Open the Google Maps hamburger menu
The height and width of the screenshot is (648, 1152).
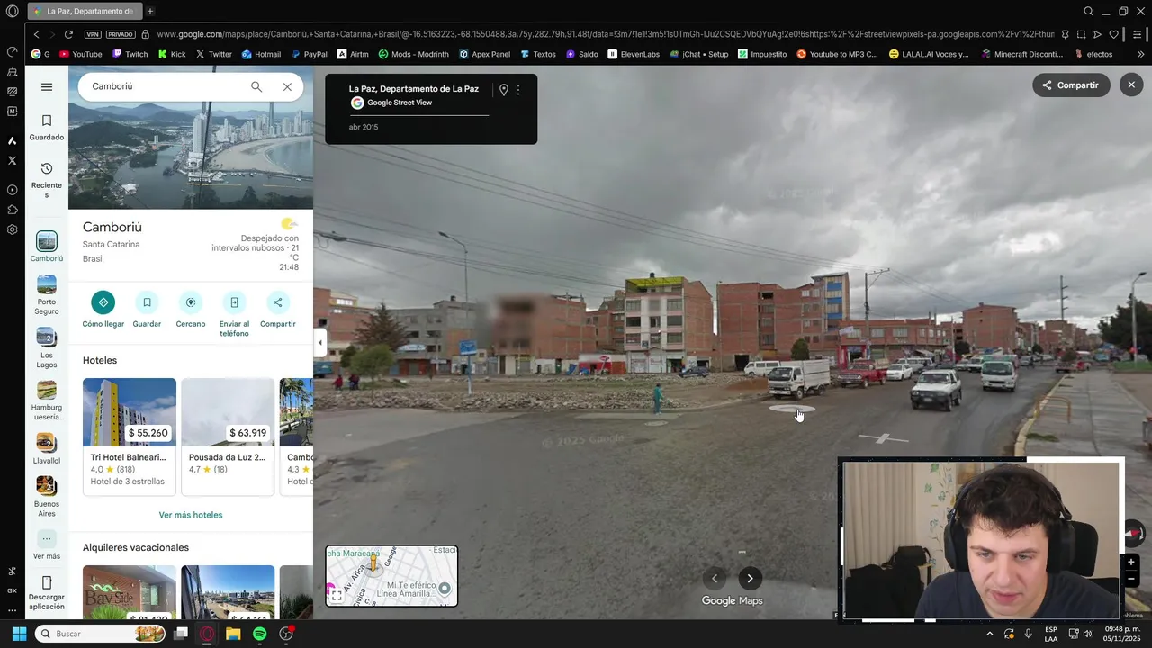[x=47, y=87]
